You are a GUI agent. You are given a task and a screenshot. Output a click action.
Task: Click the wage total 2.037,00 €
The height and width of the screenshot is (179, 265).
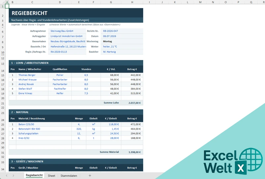132,103
